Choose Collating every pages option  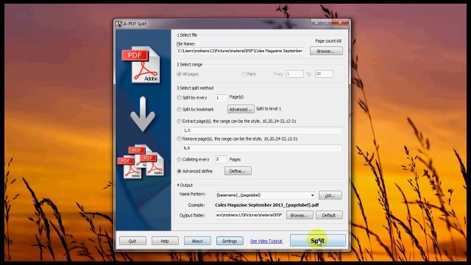[180, 160]
